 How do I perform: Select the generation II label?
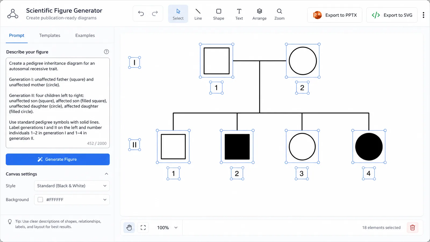point(135,145)
